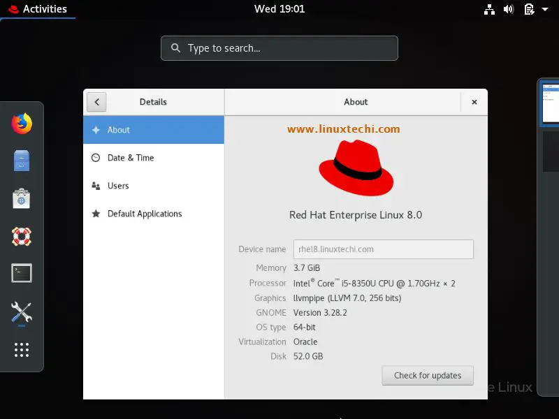The height and width of the screenshot is (419, 559).
Task: Select Default Applications in the sidebar
Action: [x=154, y=214]
